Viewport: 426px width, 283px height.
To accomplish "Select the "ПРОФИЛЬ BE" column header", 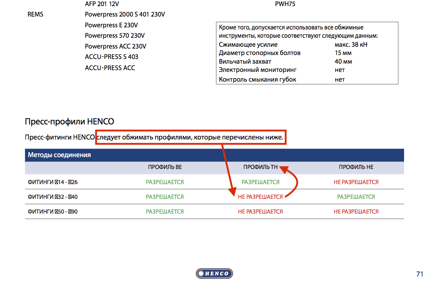I will [x=165, y=167].
